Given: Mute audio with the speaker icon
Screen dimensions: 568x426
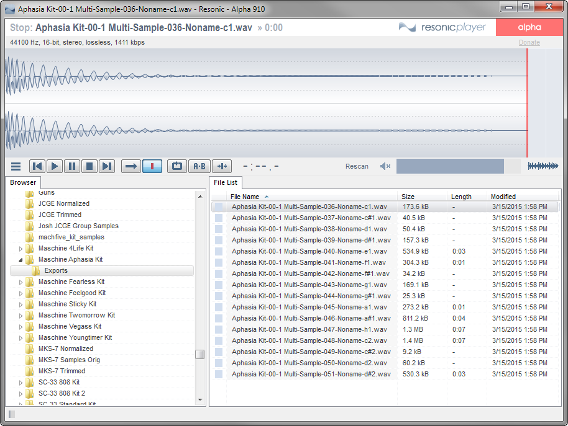Looking at the screenshot, I should point(385,166).
